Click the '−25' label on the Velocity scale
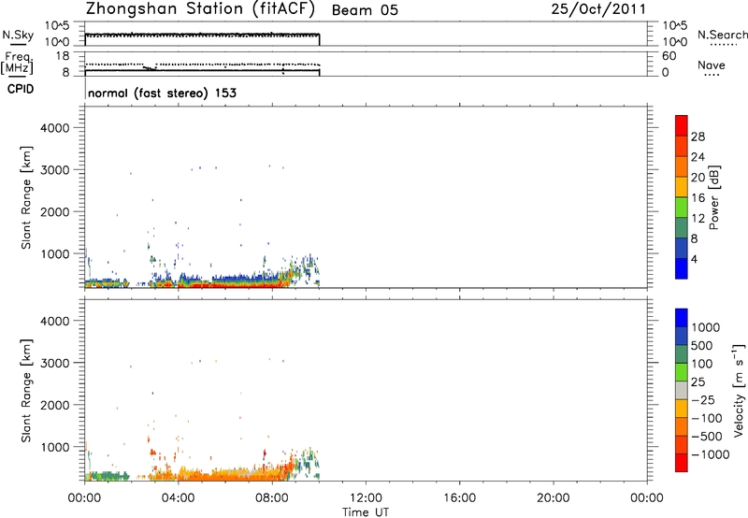The width and height of the screenshot is (748, 518). coord(702,400)
